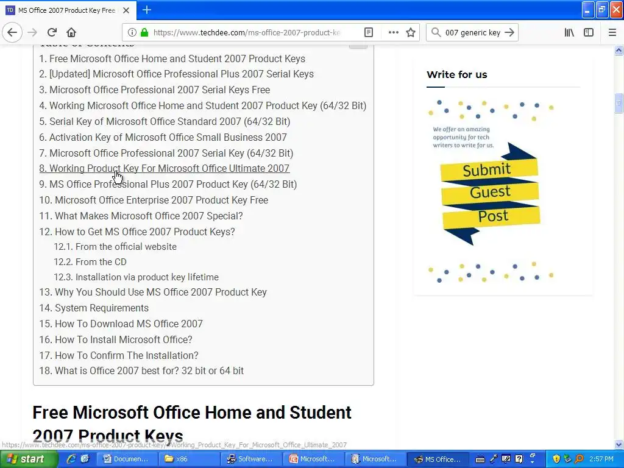
Task: Click the scrollbar up arrow
Action: [619, 50]
